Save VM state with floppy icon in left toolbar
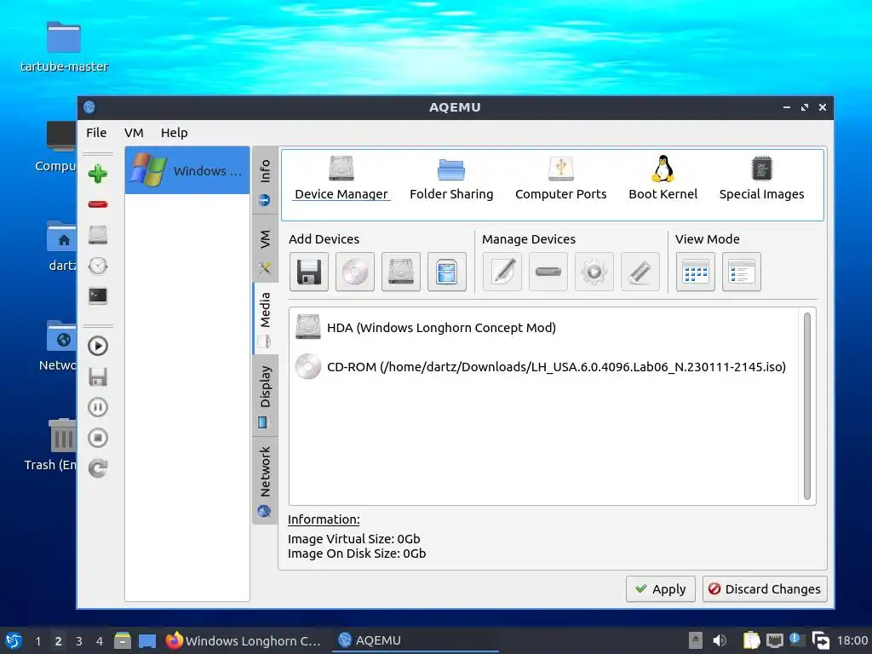The height and width of the screenshot is (654, 872). coord(98,376)
